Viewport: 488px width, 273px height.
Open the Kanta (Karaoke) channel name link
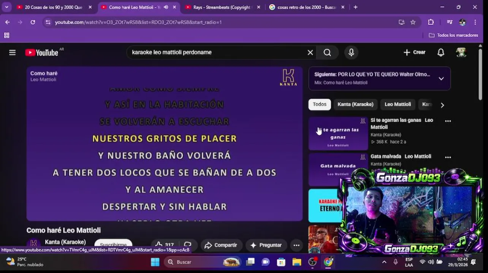pos(65,242)
